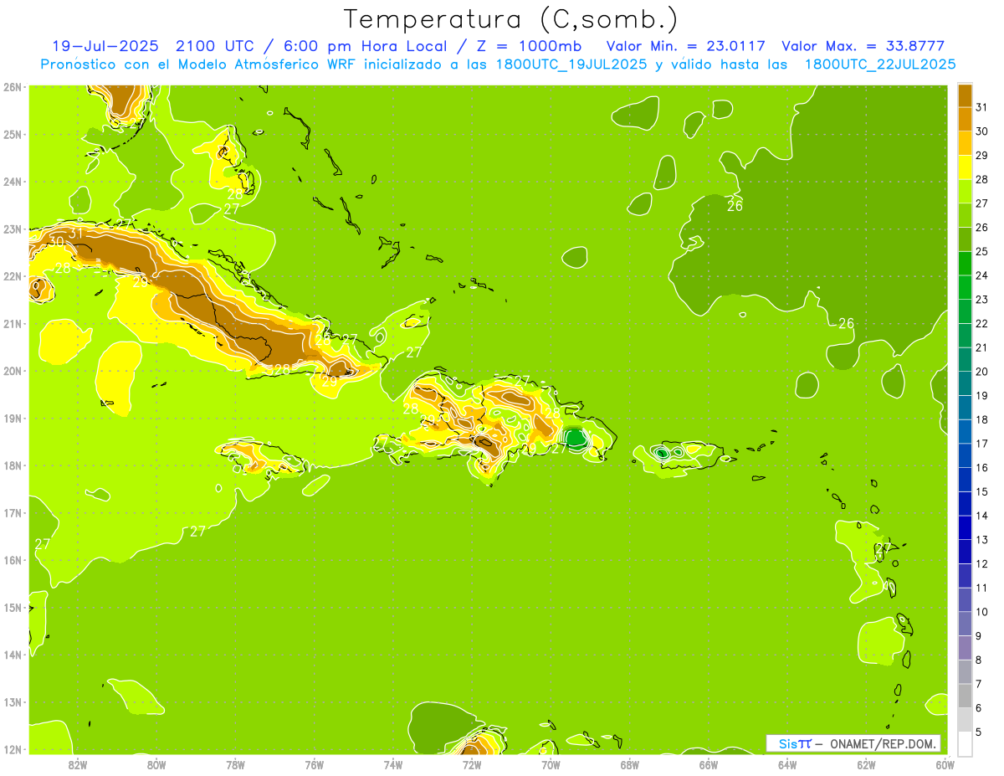Image resolution: width=1004 pixels, height=776 pixels.
Task: Pick the purple swatch between 9 and 10
Action: 965,623
